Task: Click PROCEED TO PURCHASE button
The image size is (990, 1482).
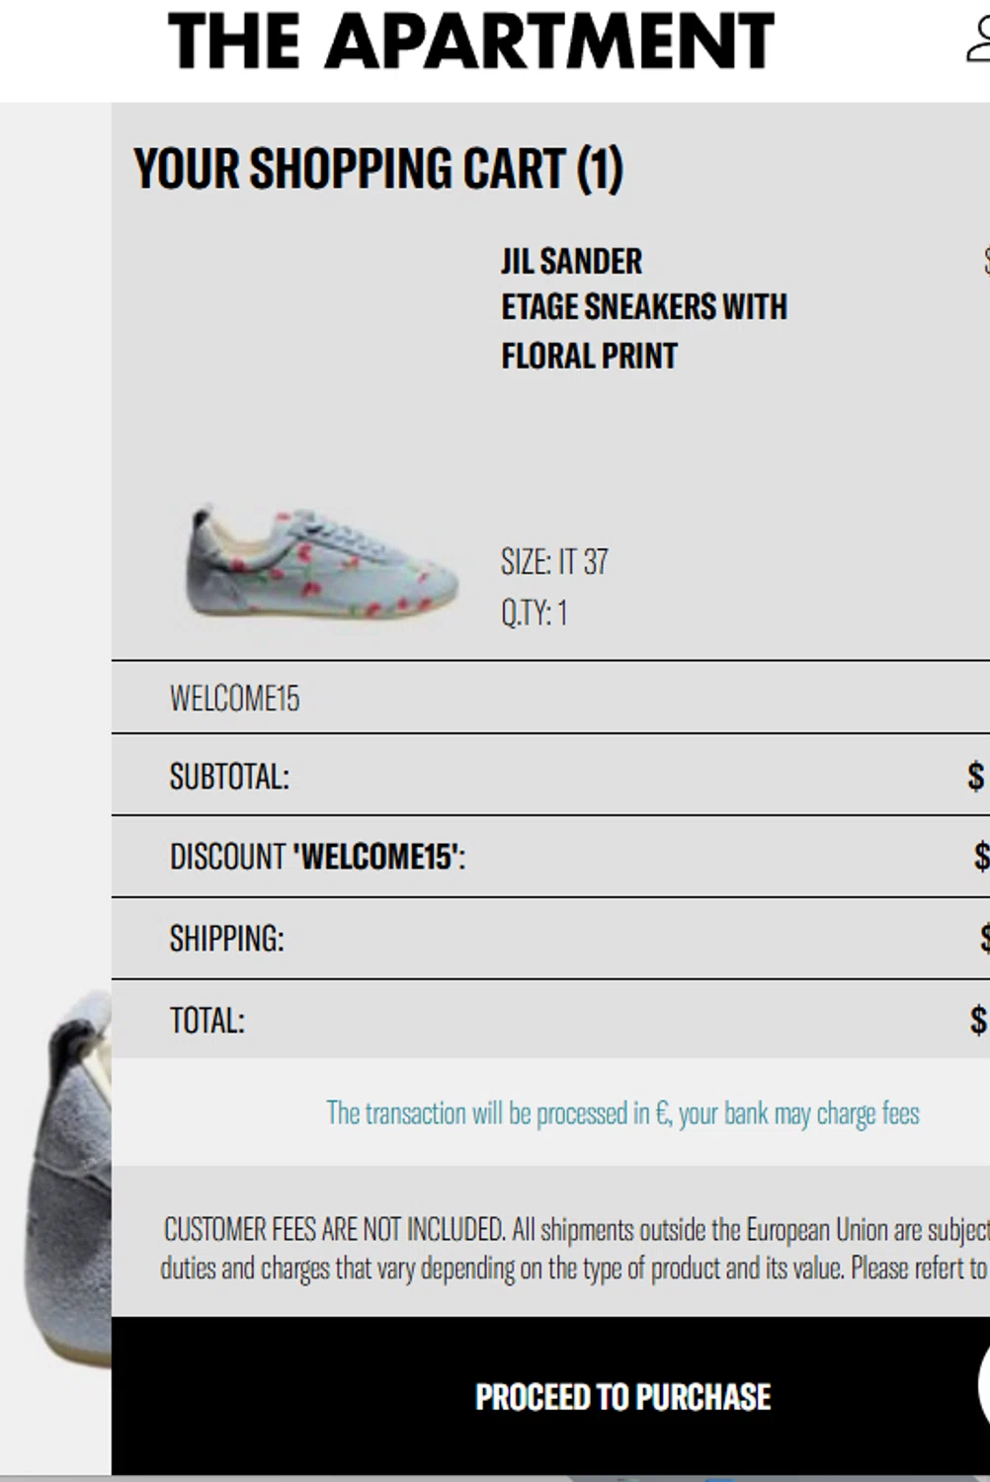Action: (x=622, y=1396)
